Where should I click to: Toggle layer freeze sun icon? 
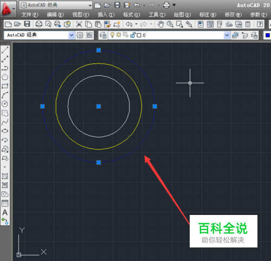[x=119, y=35]
